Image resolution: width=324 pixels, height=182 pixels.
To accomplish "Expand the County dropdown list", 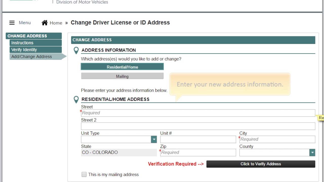I will [312, 152].
